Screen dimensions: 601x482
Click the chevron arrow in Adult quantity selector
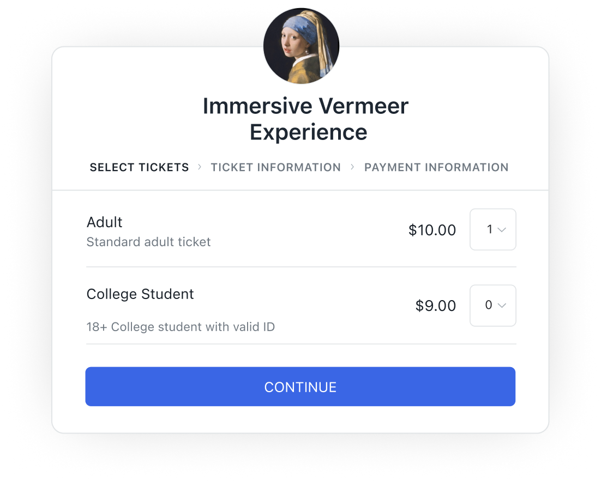(502, 230)
